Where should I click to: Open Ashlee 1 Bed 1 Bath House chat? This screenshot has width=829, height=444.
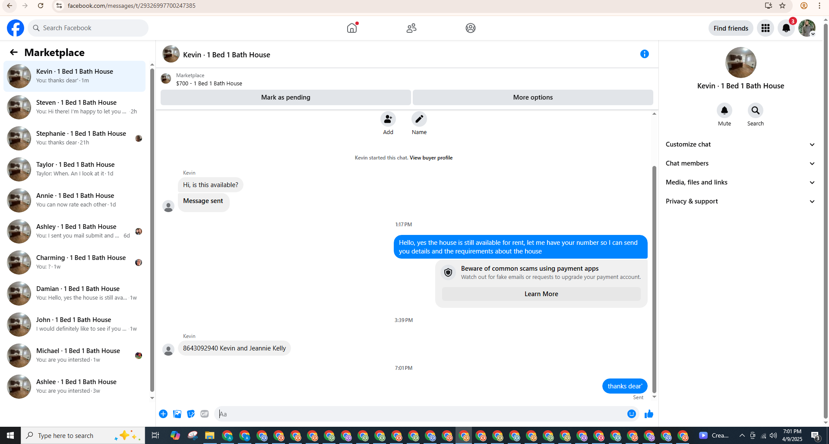pos(75,386)
